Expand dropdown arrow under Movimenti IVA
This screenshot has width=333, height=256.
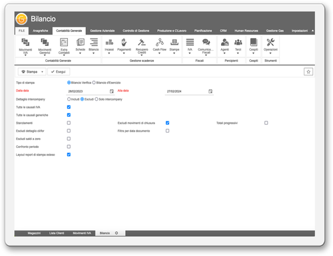[x=25, y=55]
